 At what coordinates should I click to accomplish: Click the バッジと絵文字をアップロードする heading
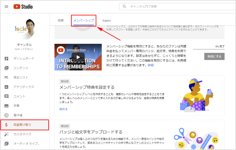[91, 132]
